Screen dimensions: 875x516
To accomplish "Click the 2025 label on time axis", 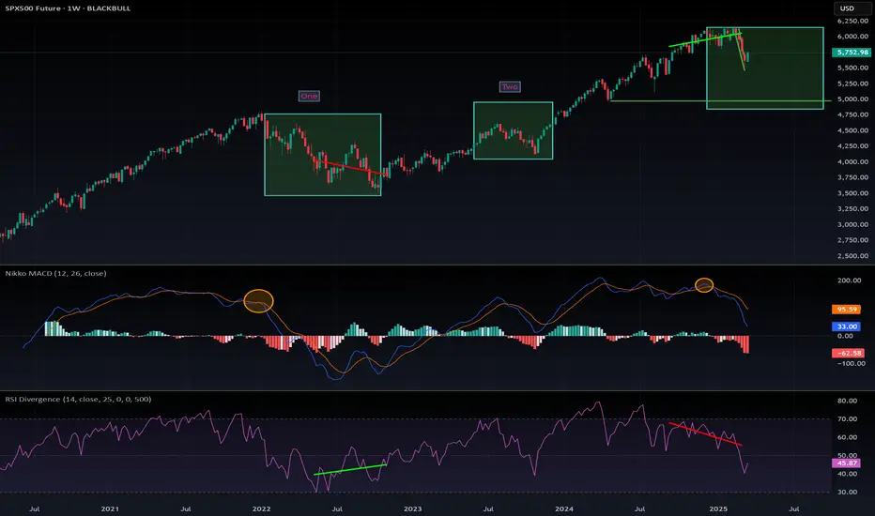I will pos(717,508).
